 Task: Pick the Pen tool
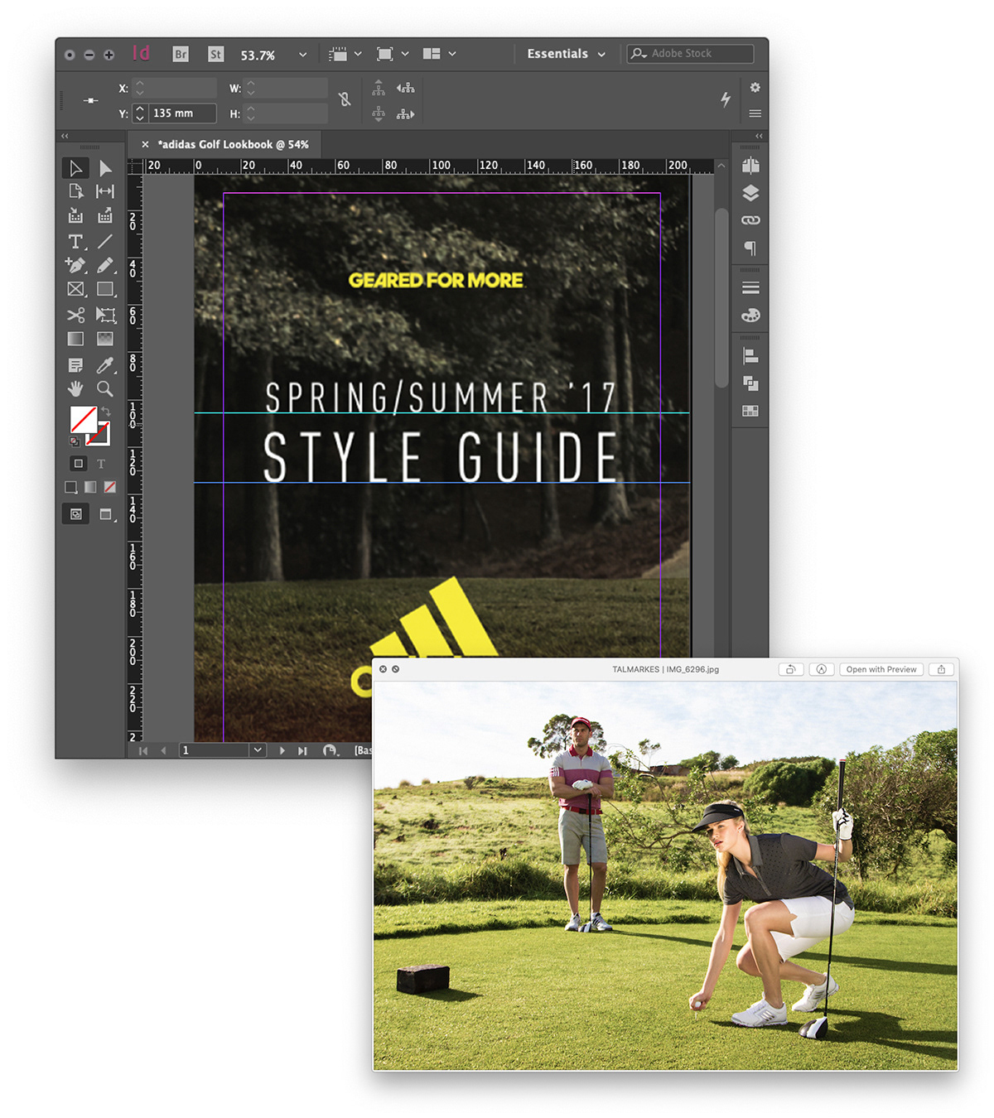[x=75, y=265]
